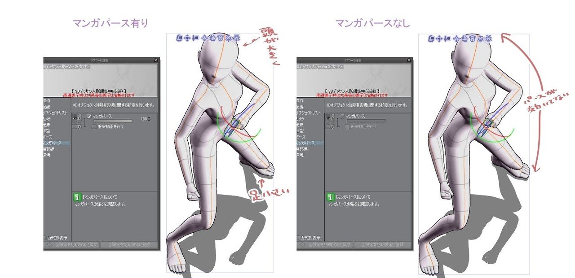Select flat rotate object icon above right figure
The width and height of the screenshot is (575, 278).
[x=473, y=39]
